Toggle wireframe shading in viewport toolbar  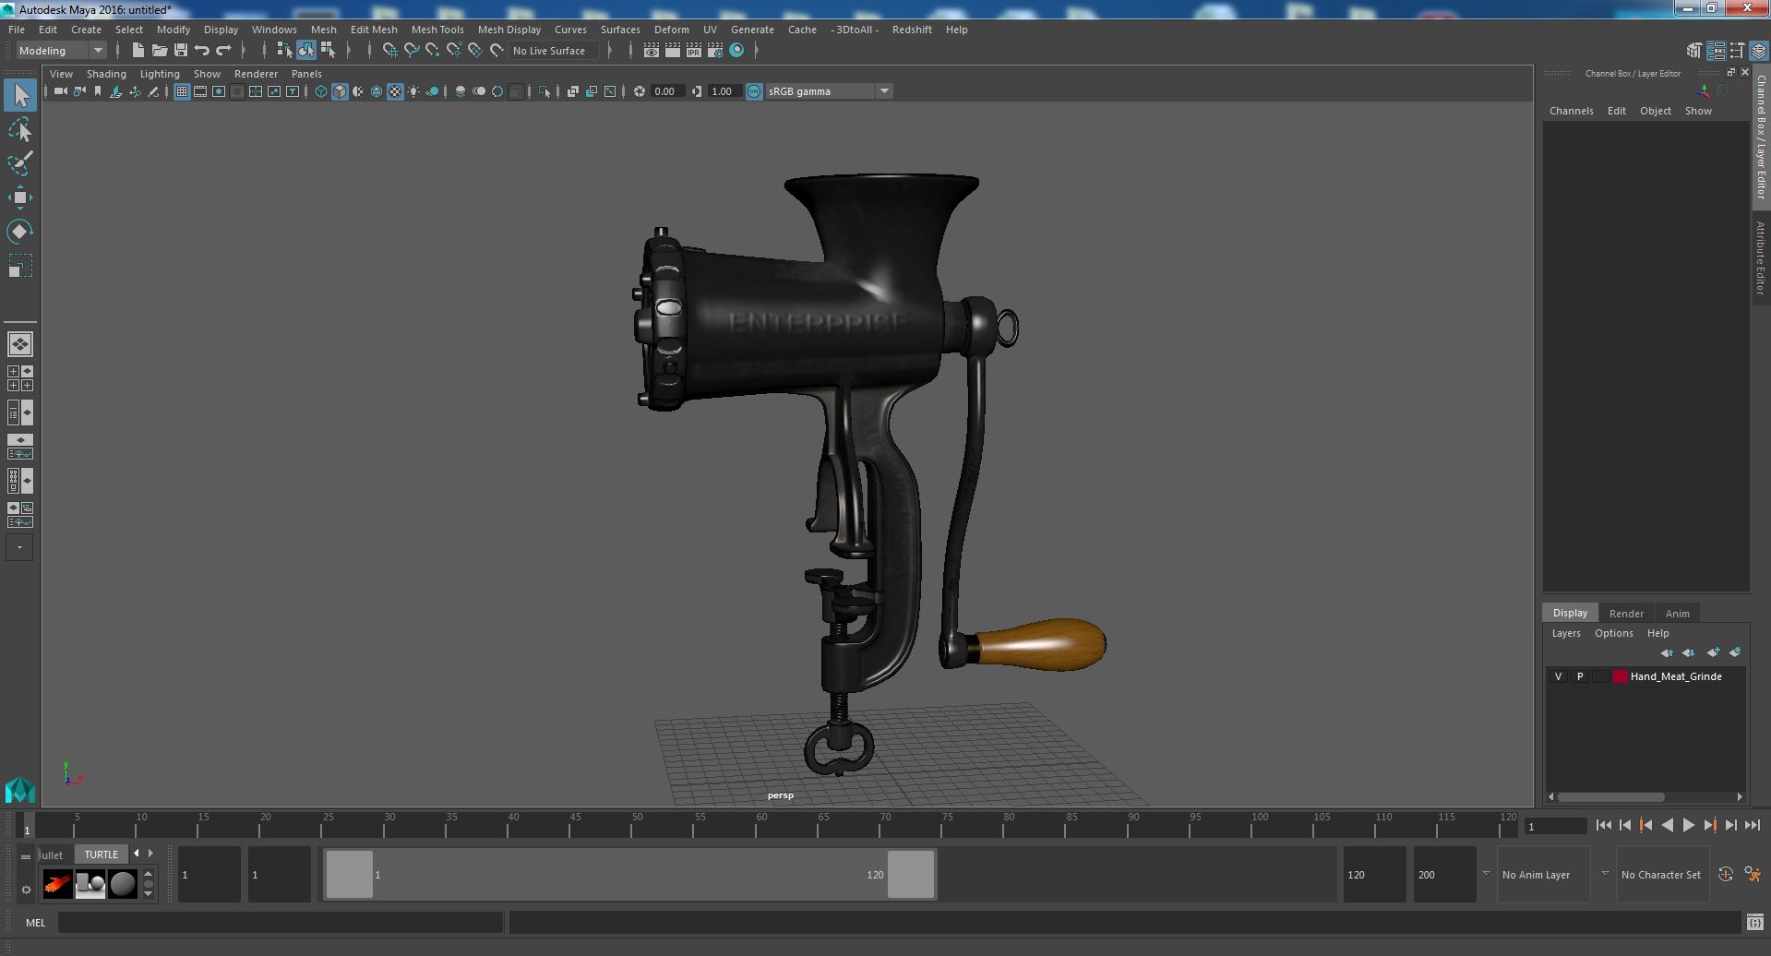click(320, 91)
